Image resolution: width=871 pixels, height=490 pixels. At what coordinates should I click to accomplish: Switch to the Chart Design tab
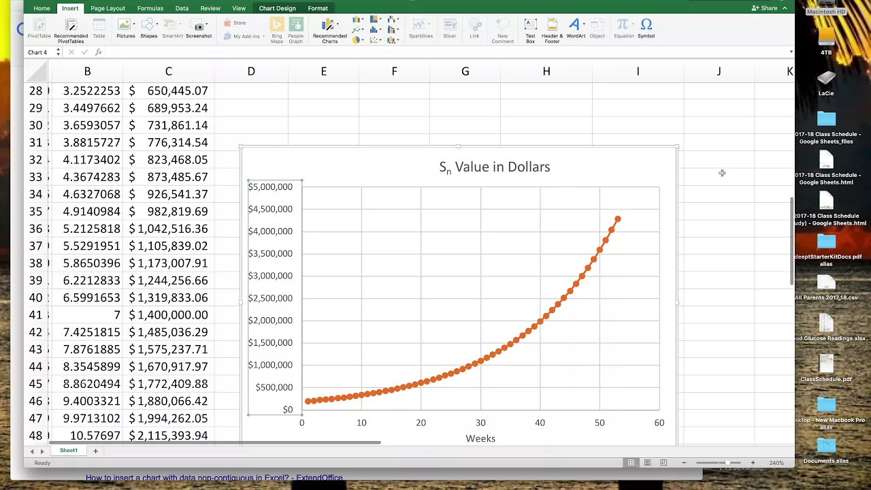click(x=277, y=8)
